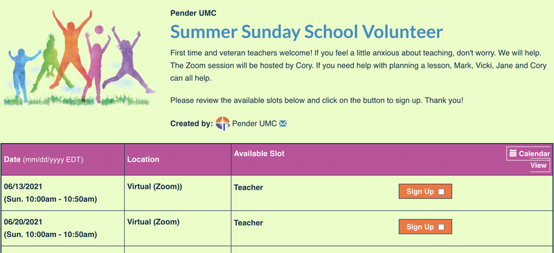The width and height of the screenshot is (554, 253).
Task: Click the Location column header
Action: (143, 159)
